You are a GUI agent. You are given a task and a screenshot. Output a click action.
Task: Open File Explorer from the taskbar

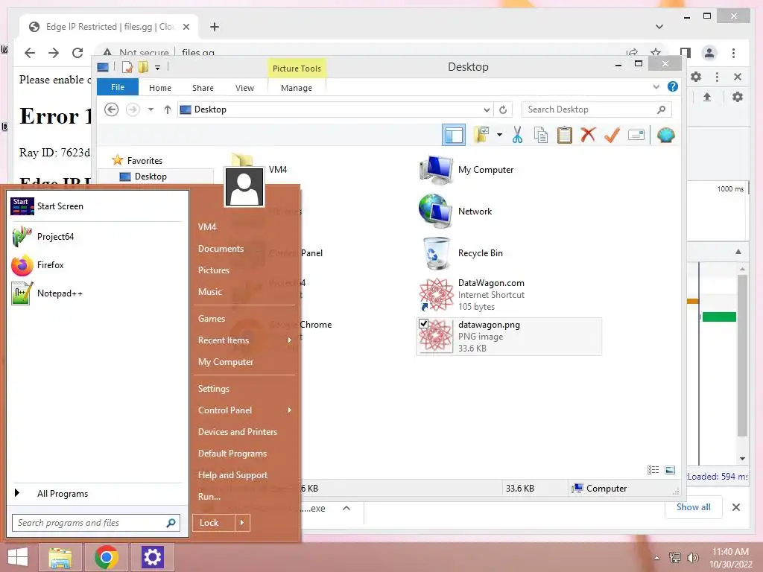[x=60, y=556]
